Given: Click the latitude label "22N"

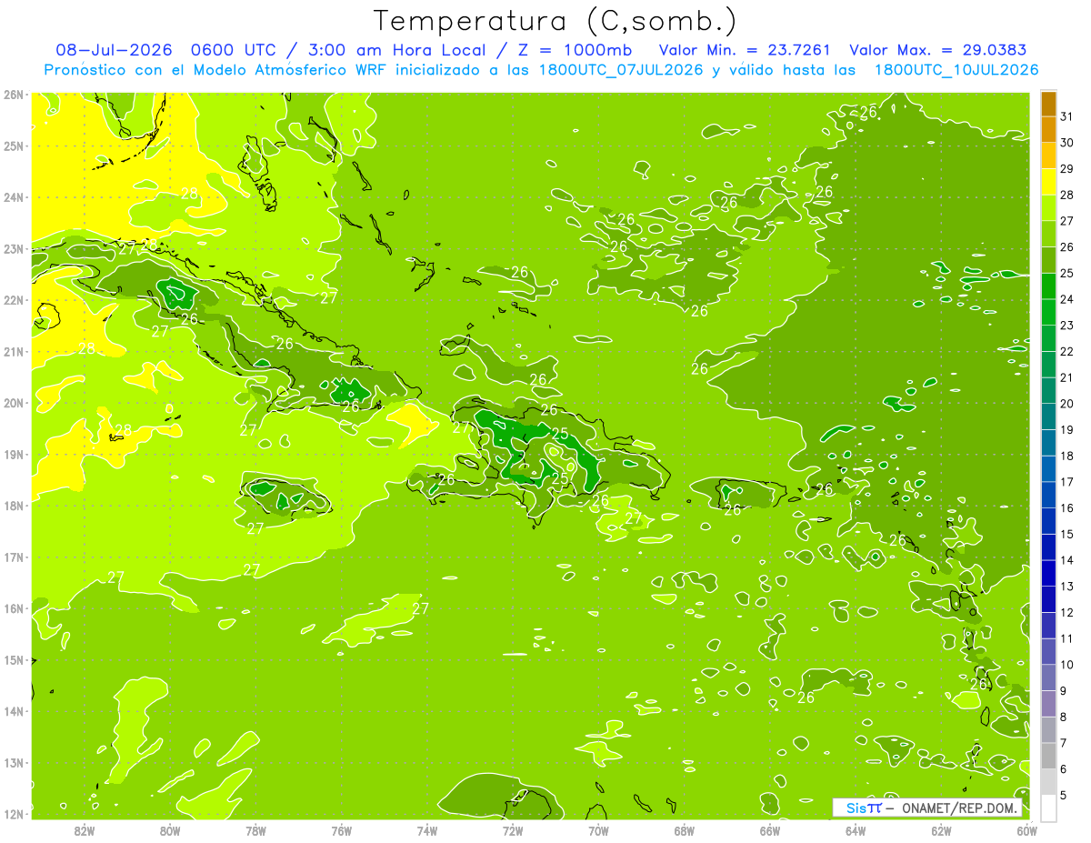Looking at the screenshot, I should [13, 300].
